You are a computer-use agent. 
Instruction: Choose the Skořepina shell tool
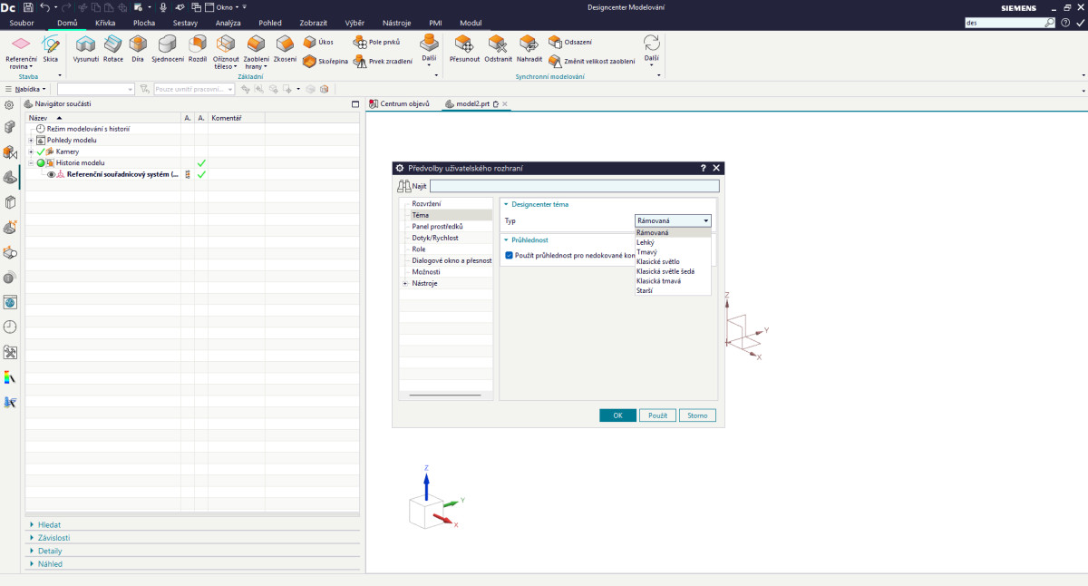(325, 61)
